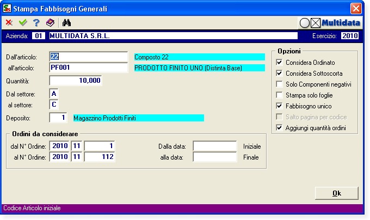The height and width of the screenshot is (220, 370).
Task: Close the Stampa Fabbisogni Generali window
Action: 356,9
